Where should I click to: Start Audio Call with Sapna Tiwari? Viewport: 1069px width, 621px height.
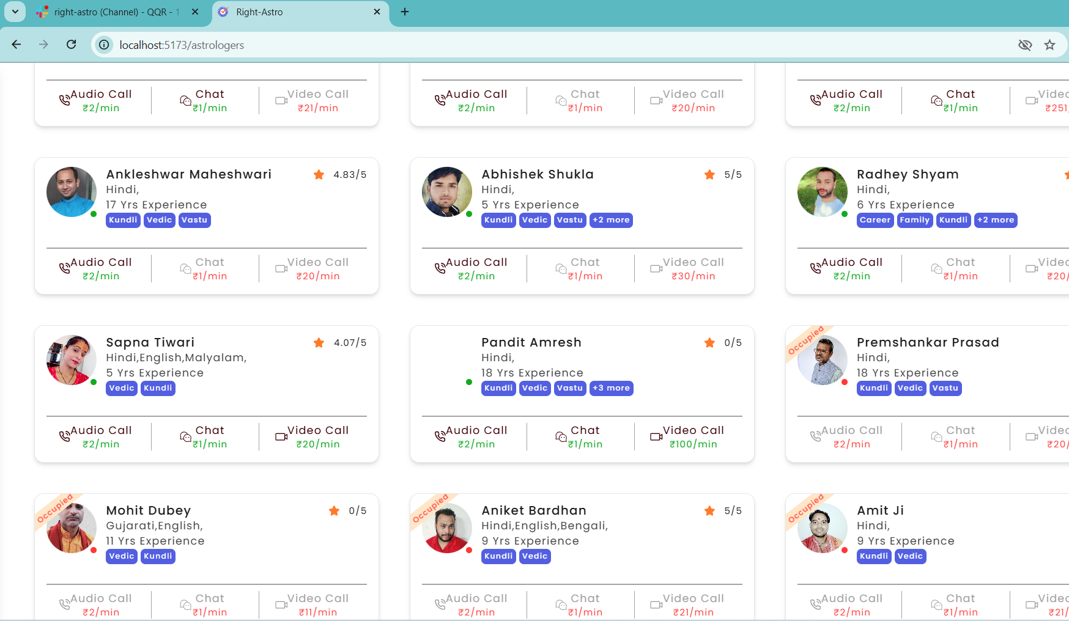[x=96, y=436]
